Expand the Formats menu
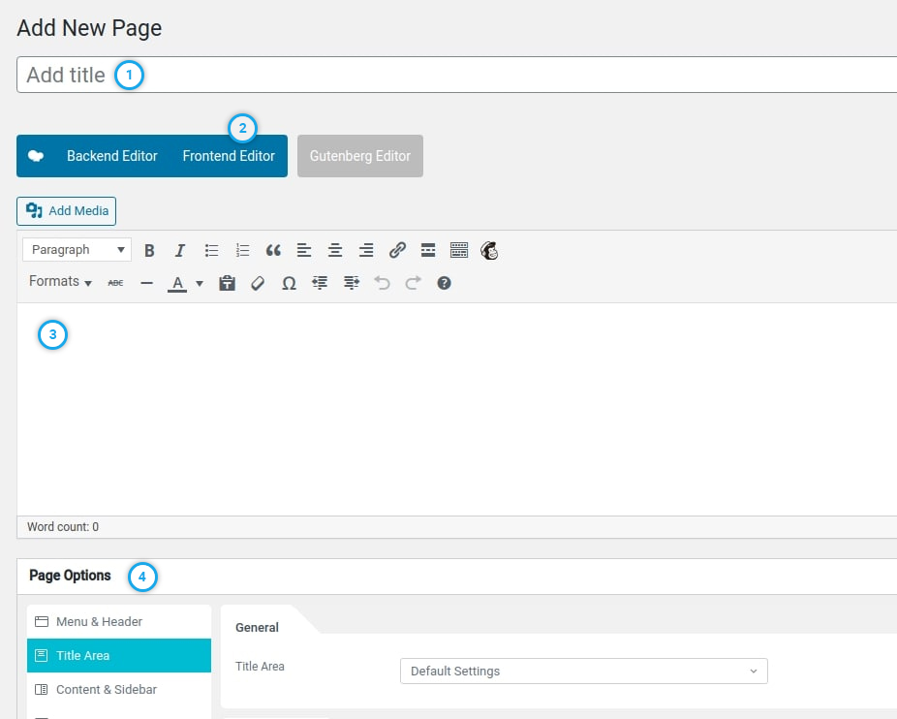 (x=60, y=282)
